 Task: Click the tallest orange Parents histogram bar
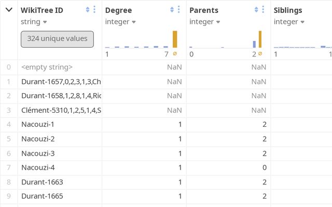pyautogui.click(x=260, y=39)
